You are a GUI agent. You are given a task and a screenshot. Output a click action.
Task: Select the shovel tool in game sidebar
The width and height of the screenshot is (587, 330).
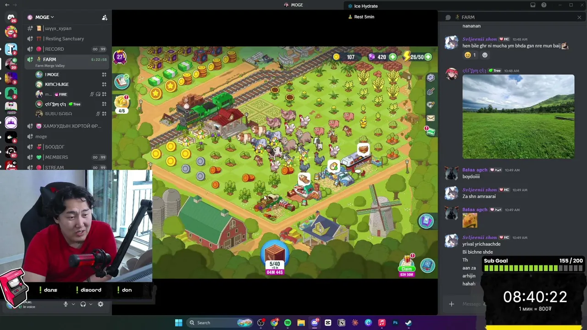click(x=431, y=92)
